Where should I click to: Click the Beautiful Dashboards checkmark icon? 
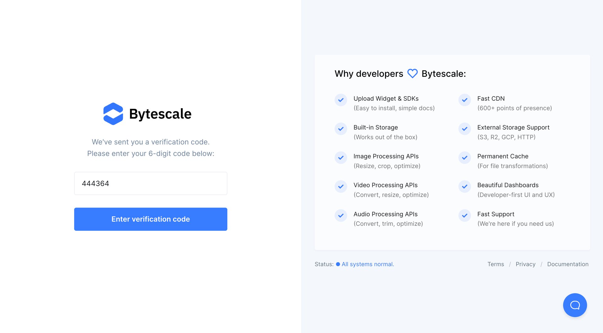(464, 187)
